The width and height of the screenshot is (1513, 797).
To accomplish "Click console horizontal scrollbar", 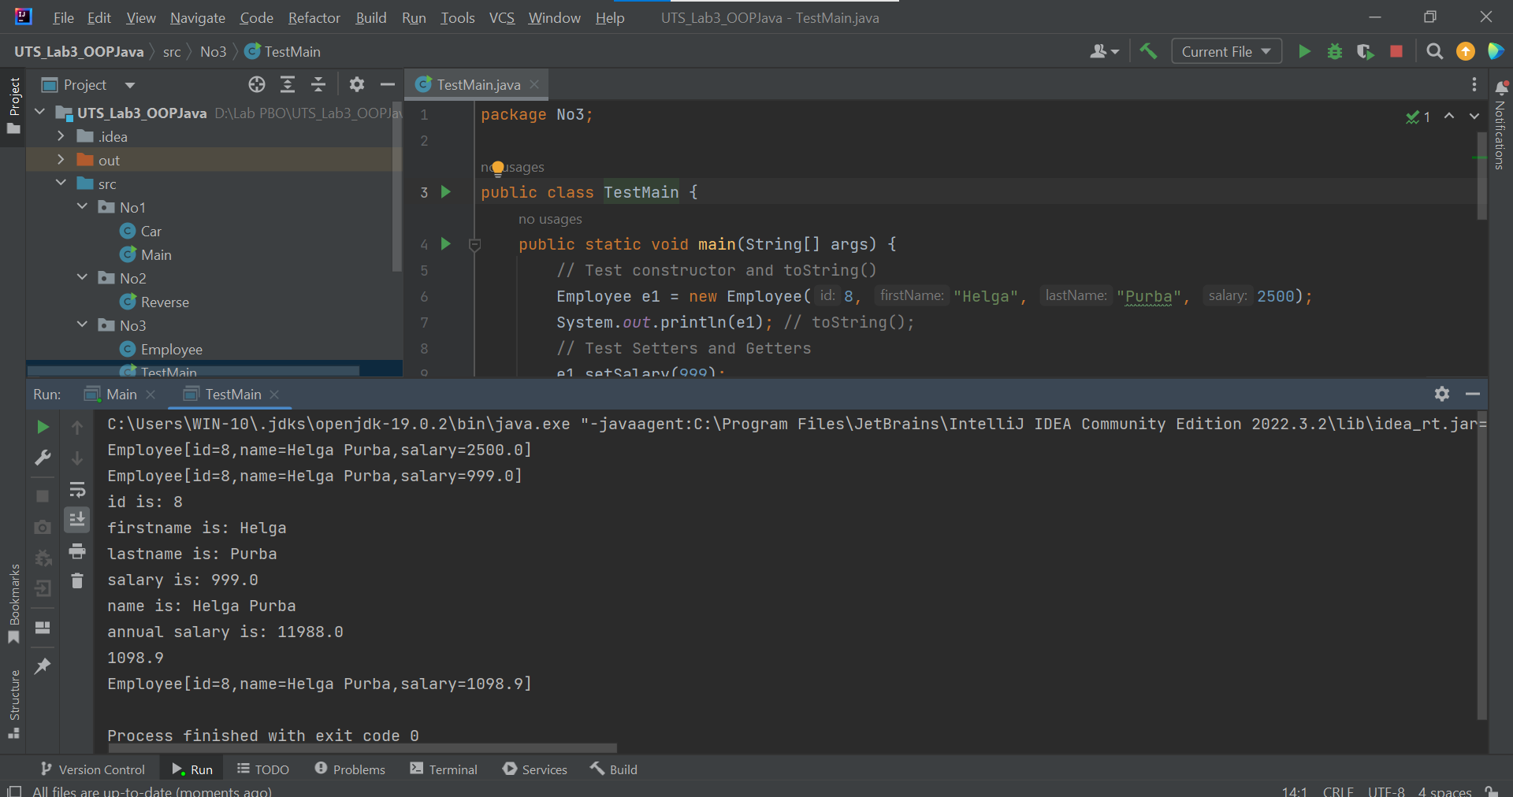I will pyautogui.click(x=362, y=747).
